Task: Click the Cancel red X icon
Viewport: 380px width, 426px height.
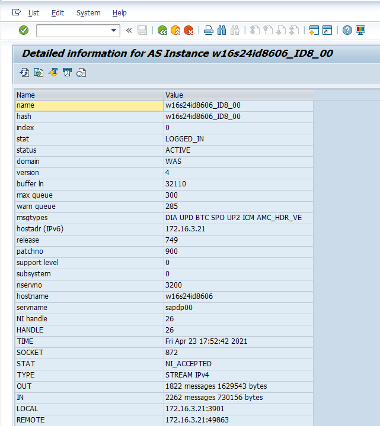Action: coord(189,30)
